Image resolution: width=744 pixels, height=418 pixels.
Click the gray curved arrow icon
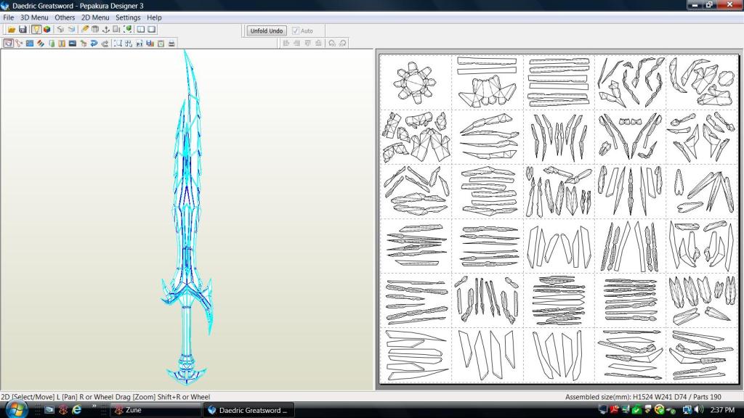105,43
